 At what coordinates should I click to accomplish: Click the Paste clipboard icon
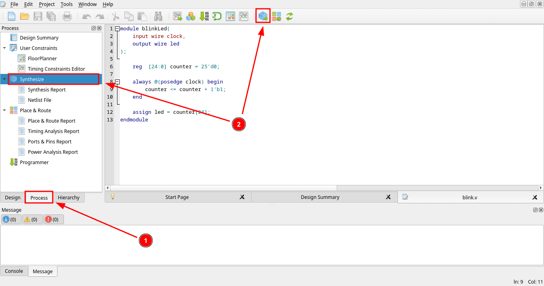142,16
